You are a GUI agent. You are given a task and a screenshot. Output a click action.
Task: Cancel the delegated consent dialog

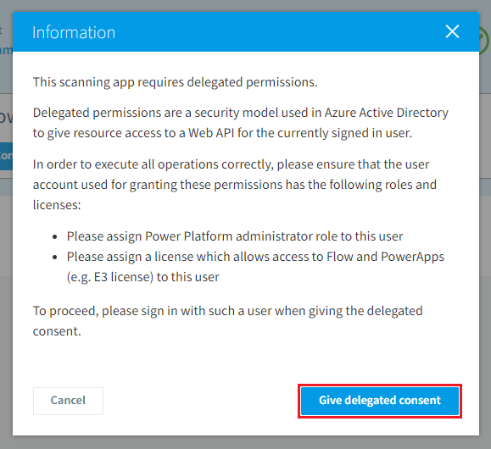pos(68,401)
